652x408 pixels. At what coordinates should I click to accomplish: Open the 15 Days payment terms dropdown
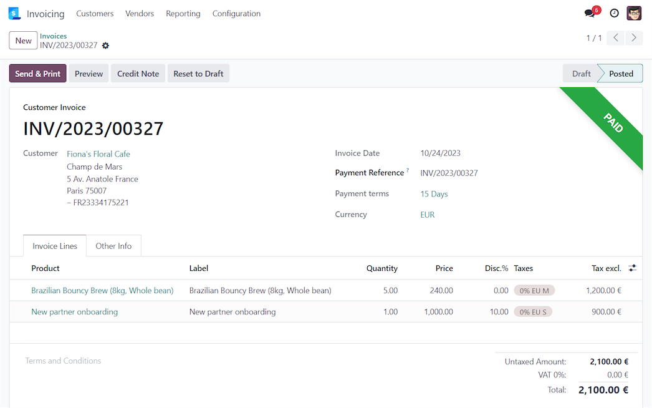434,193
